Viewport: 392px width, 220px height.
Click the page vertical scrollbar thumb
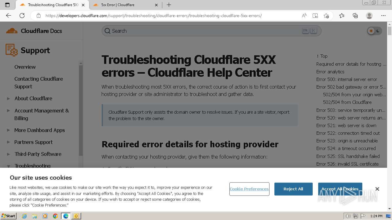click(390, 31)
